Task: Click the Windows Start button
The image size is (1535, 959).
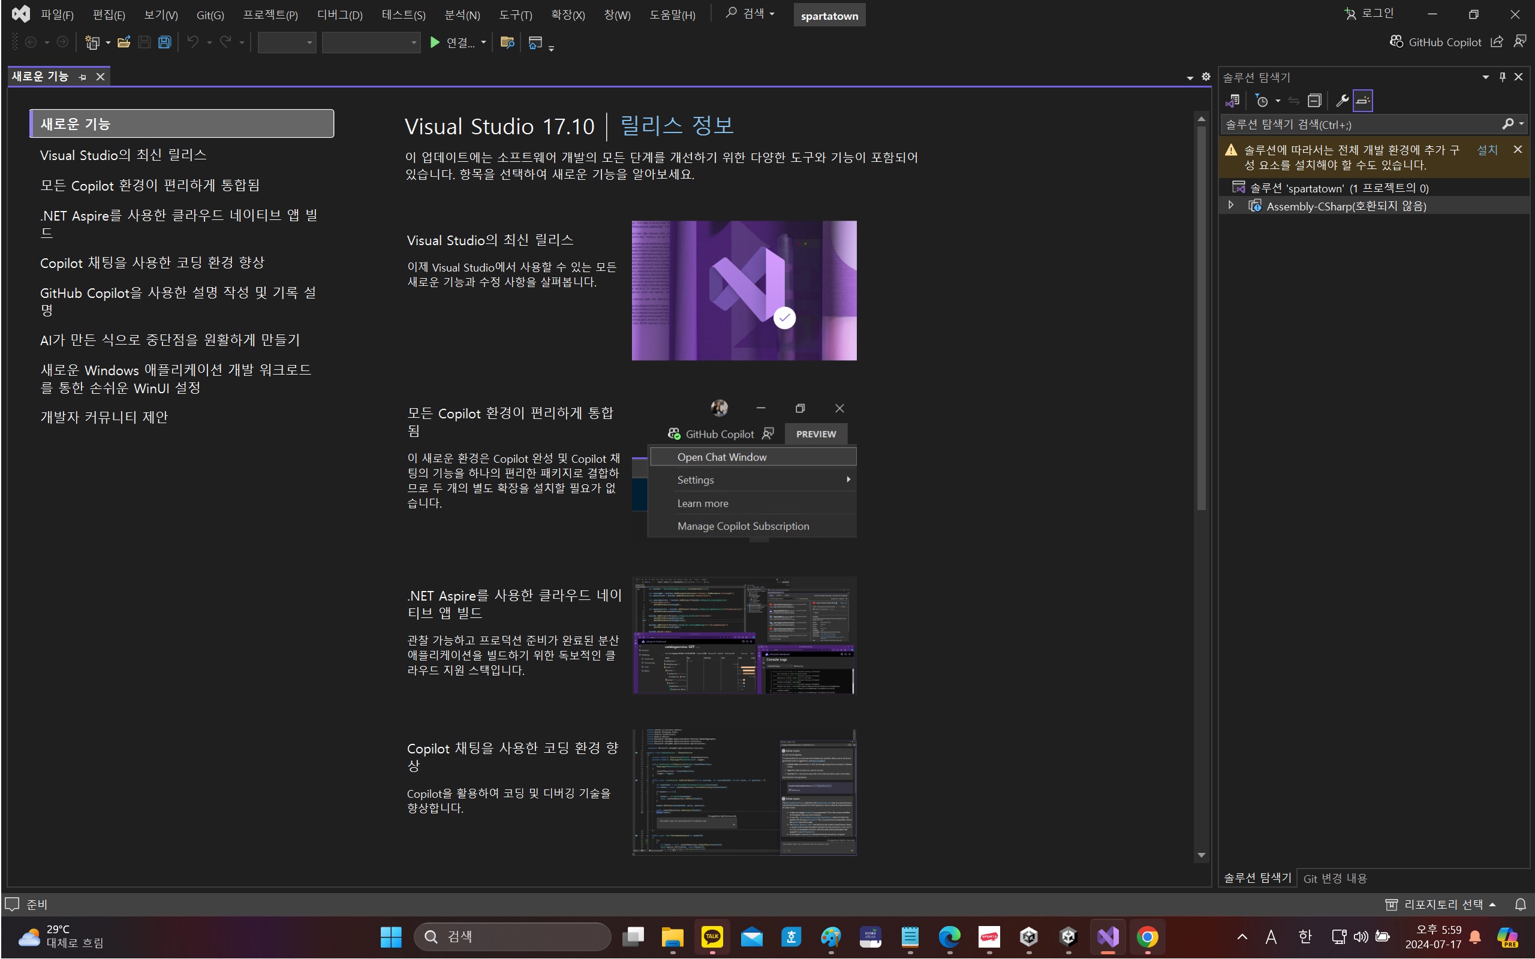Action: click(391, 937)
